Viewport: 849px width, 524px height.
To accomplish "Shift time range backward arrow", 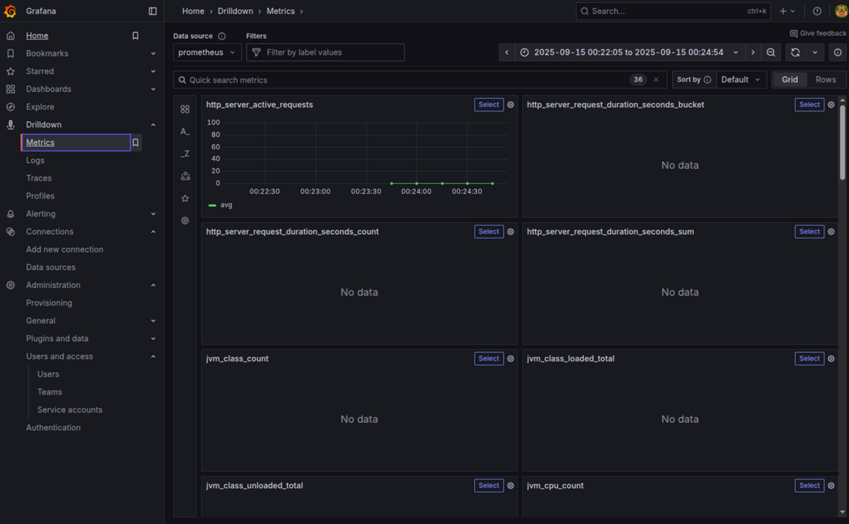I will tap(507, 52).
